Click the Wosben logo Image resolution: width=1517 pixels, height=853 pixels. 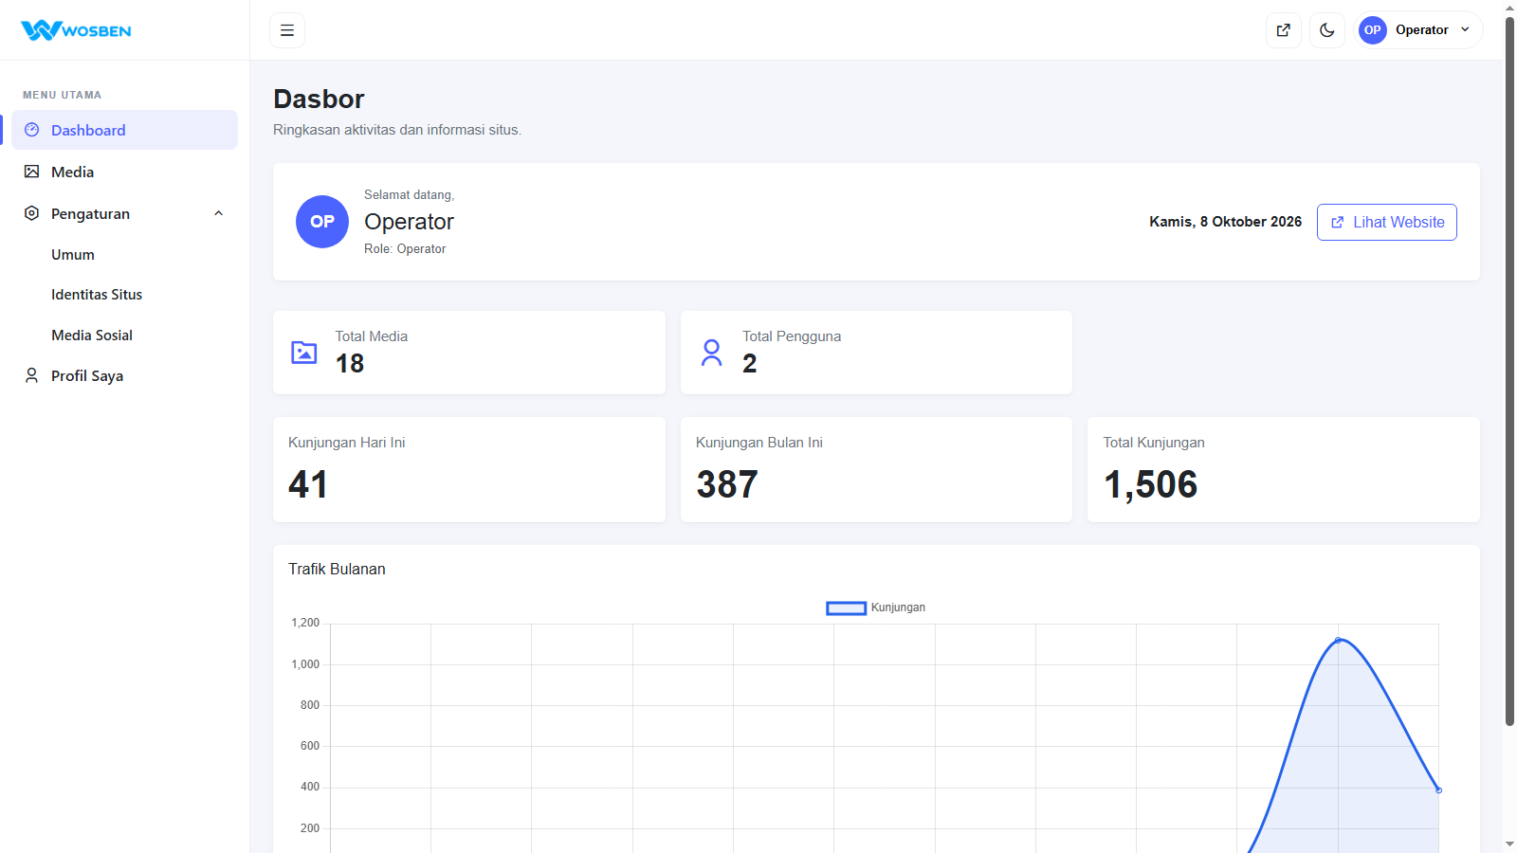coord(76,30)
